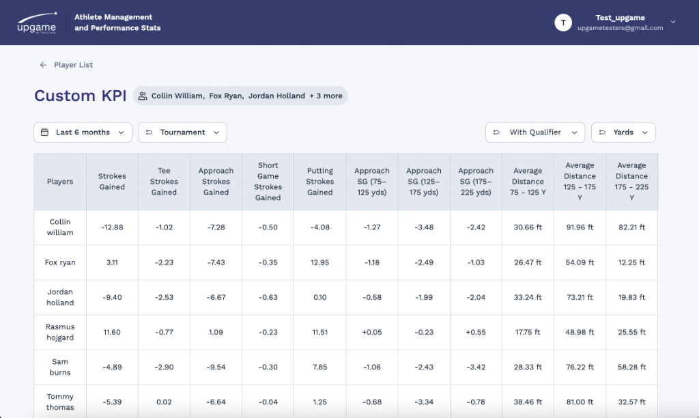Click the Tee Strokes Gained column header

[164, 182]
